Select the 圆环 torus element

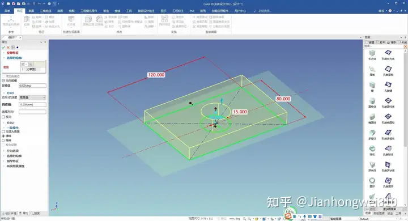(x=372, y=182)
